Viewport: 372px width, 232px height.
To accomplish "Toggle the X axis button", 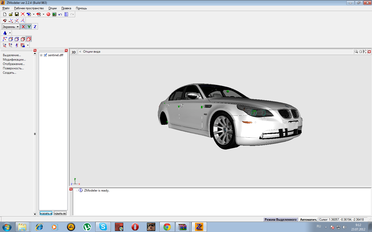I will click(23, 27).
